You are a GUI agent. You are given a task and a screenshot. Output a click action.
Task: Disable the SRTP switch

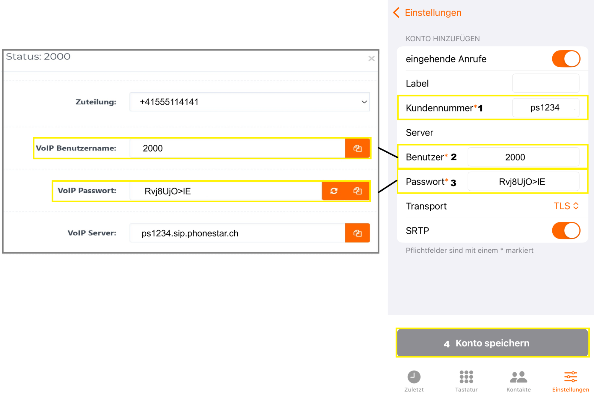click(566, 230)
